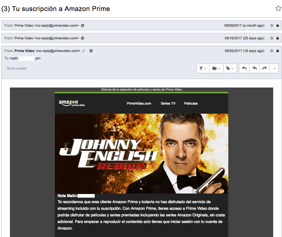Click the reply-all double arrow icon
This screenshot has width=282, height=237.
254,69
